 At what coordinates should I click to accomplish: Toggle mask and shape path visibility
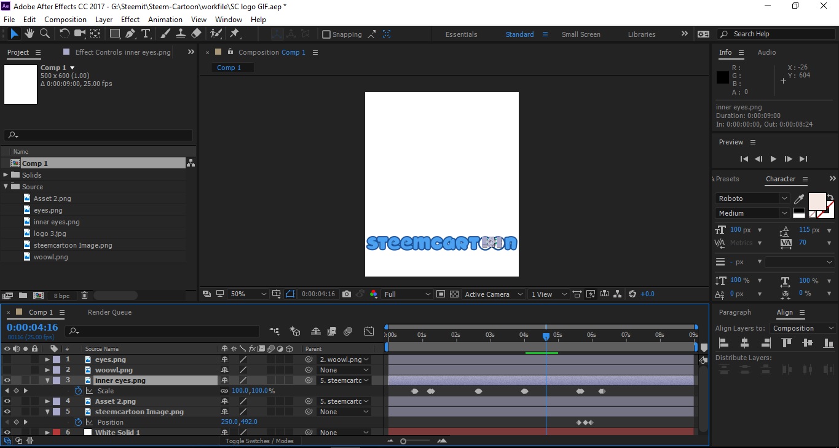point(291,294)
